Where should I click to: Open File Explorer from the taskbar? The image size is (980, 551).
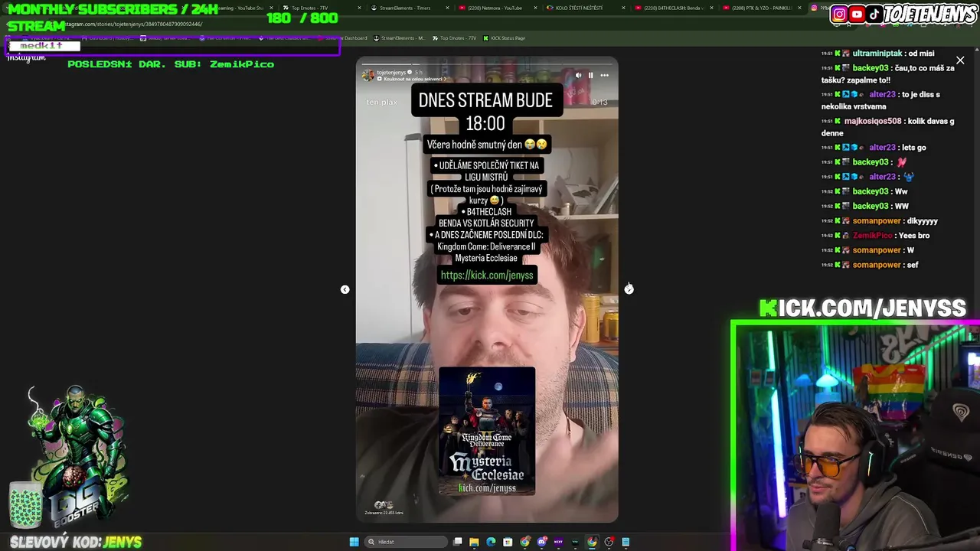coord(474,542)
